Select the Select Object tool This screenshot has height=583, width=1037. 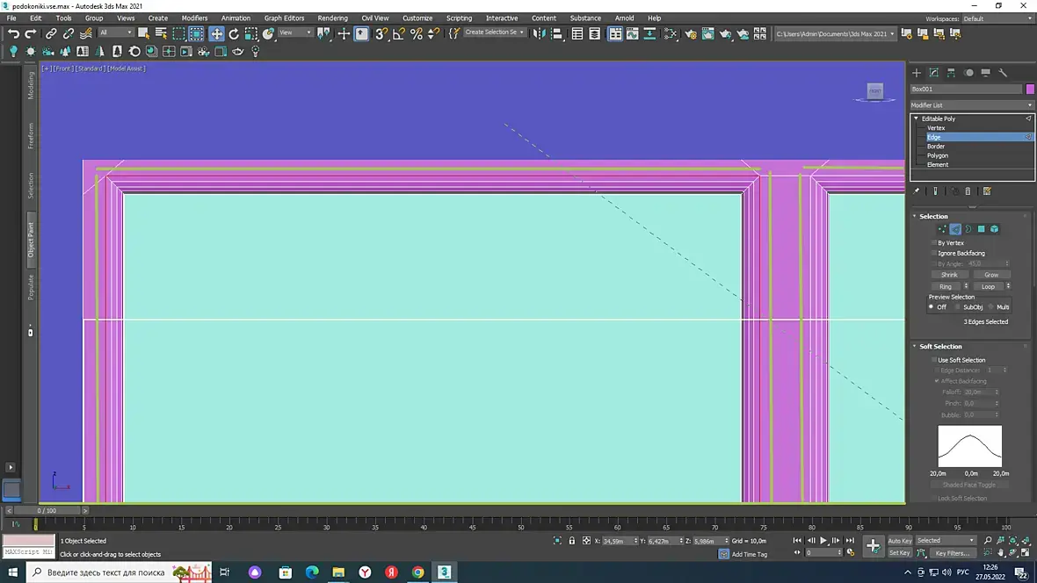pyautogui.click(x=143, y=33)
